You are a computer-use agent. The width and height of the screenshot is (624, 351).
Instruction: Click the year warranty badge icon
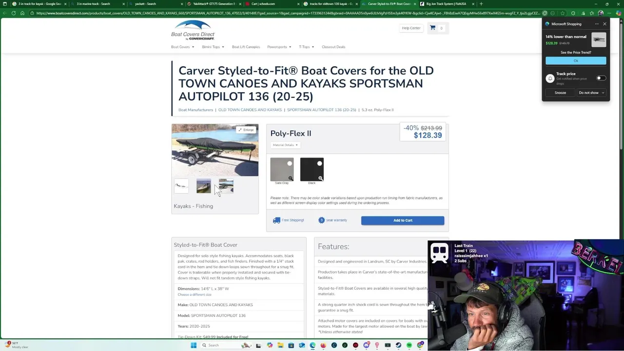(321, 220)
